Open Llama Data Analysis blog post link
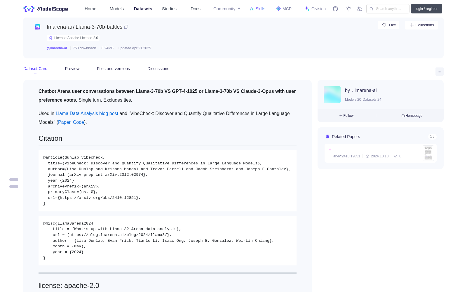 point(87,113)
